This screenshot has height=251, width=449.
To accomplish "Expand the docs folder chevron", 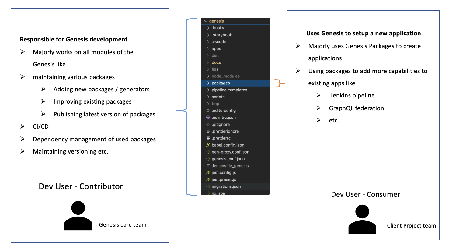I will [208, 62].
